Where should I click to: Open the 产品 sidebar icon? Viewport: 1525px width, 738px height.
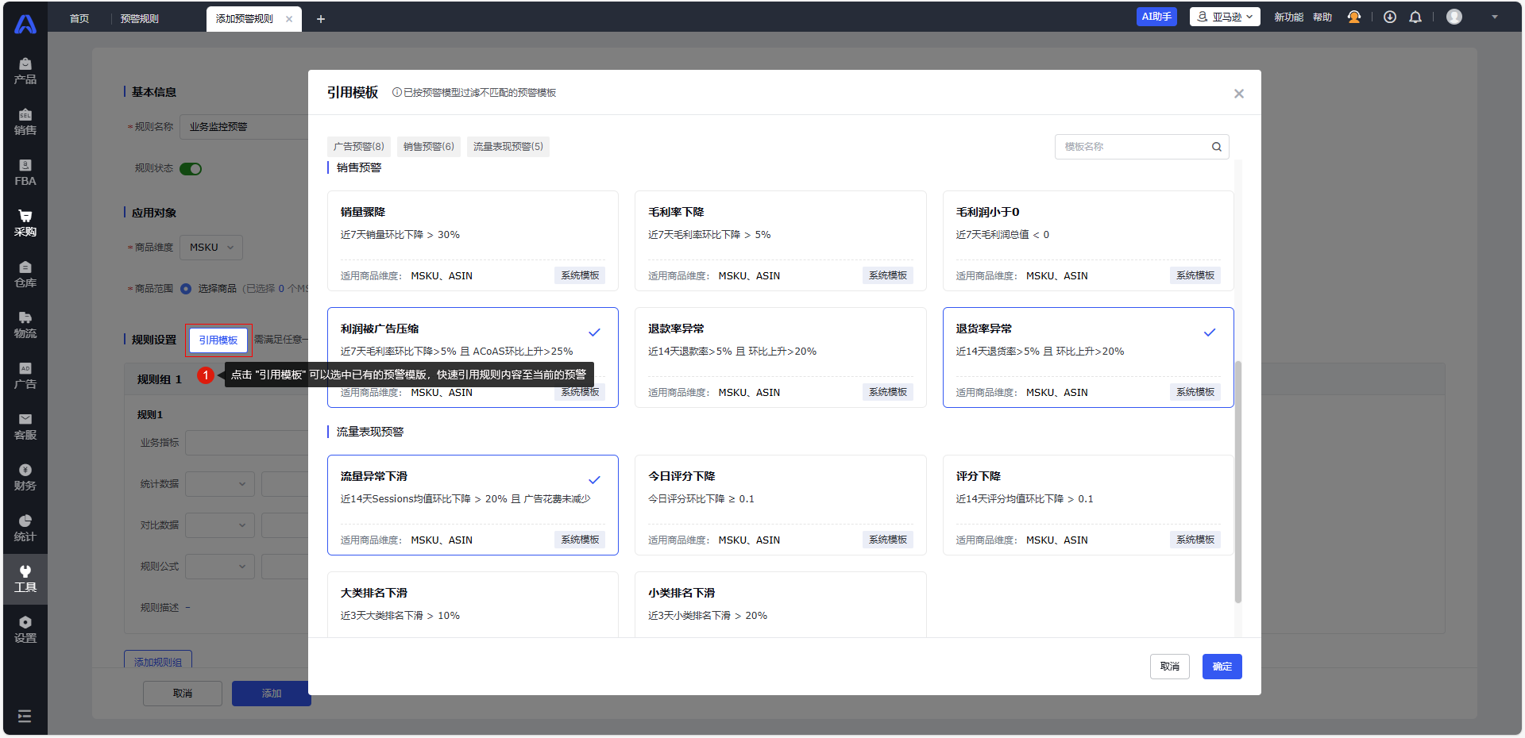click(x=25, y=71)
